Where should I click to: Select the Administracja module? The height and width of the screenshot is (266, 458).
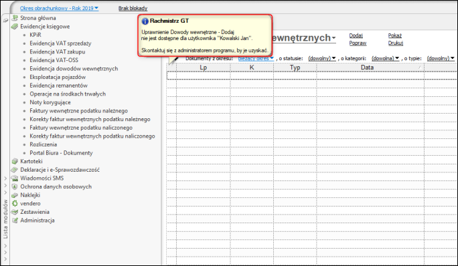coord(37,221)
